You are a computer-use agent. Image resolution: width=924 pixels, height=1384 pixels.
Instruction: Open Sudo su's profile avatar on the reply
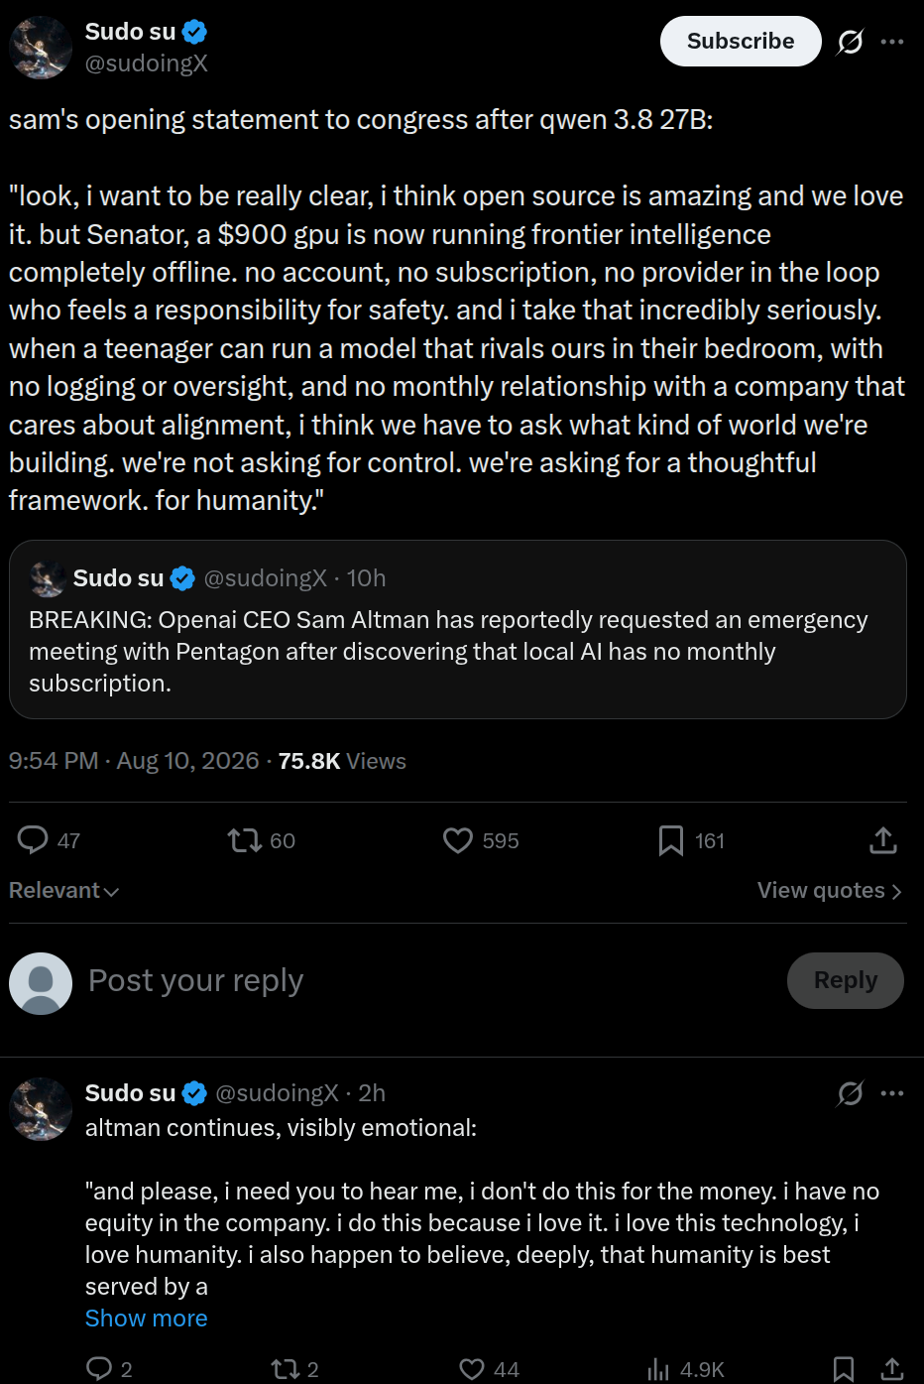[41, 1109]
